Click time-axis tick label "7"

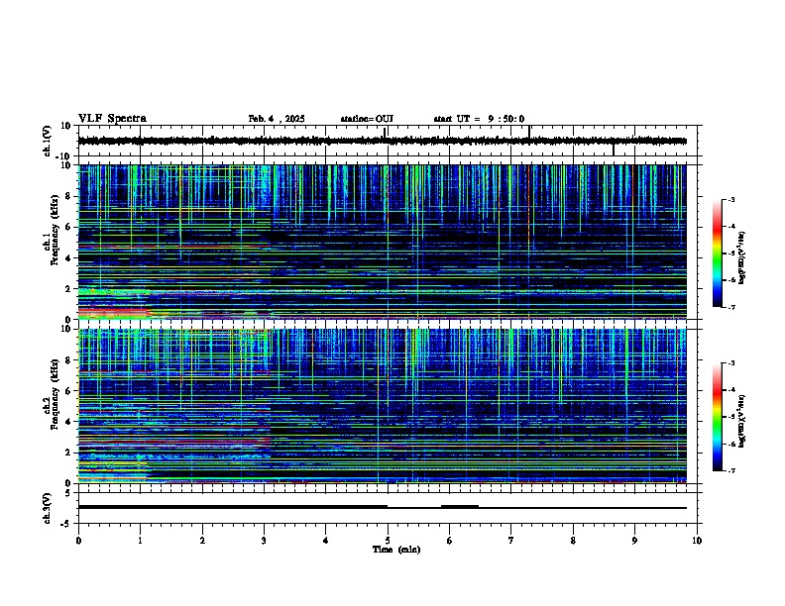[511, 541]
